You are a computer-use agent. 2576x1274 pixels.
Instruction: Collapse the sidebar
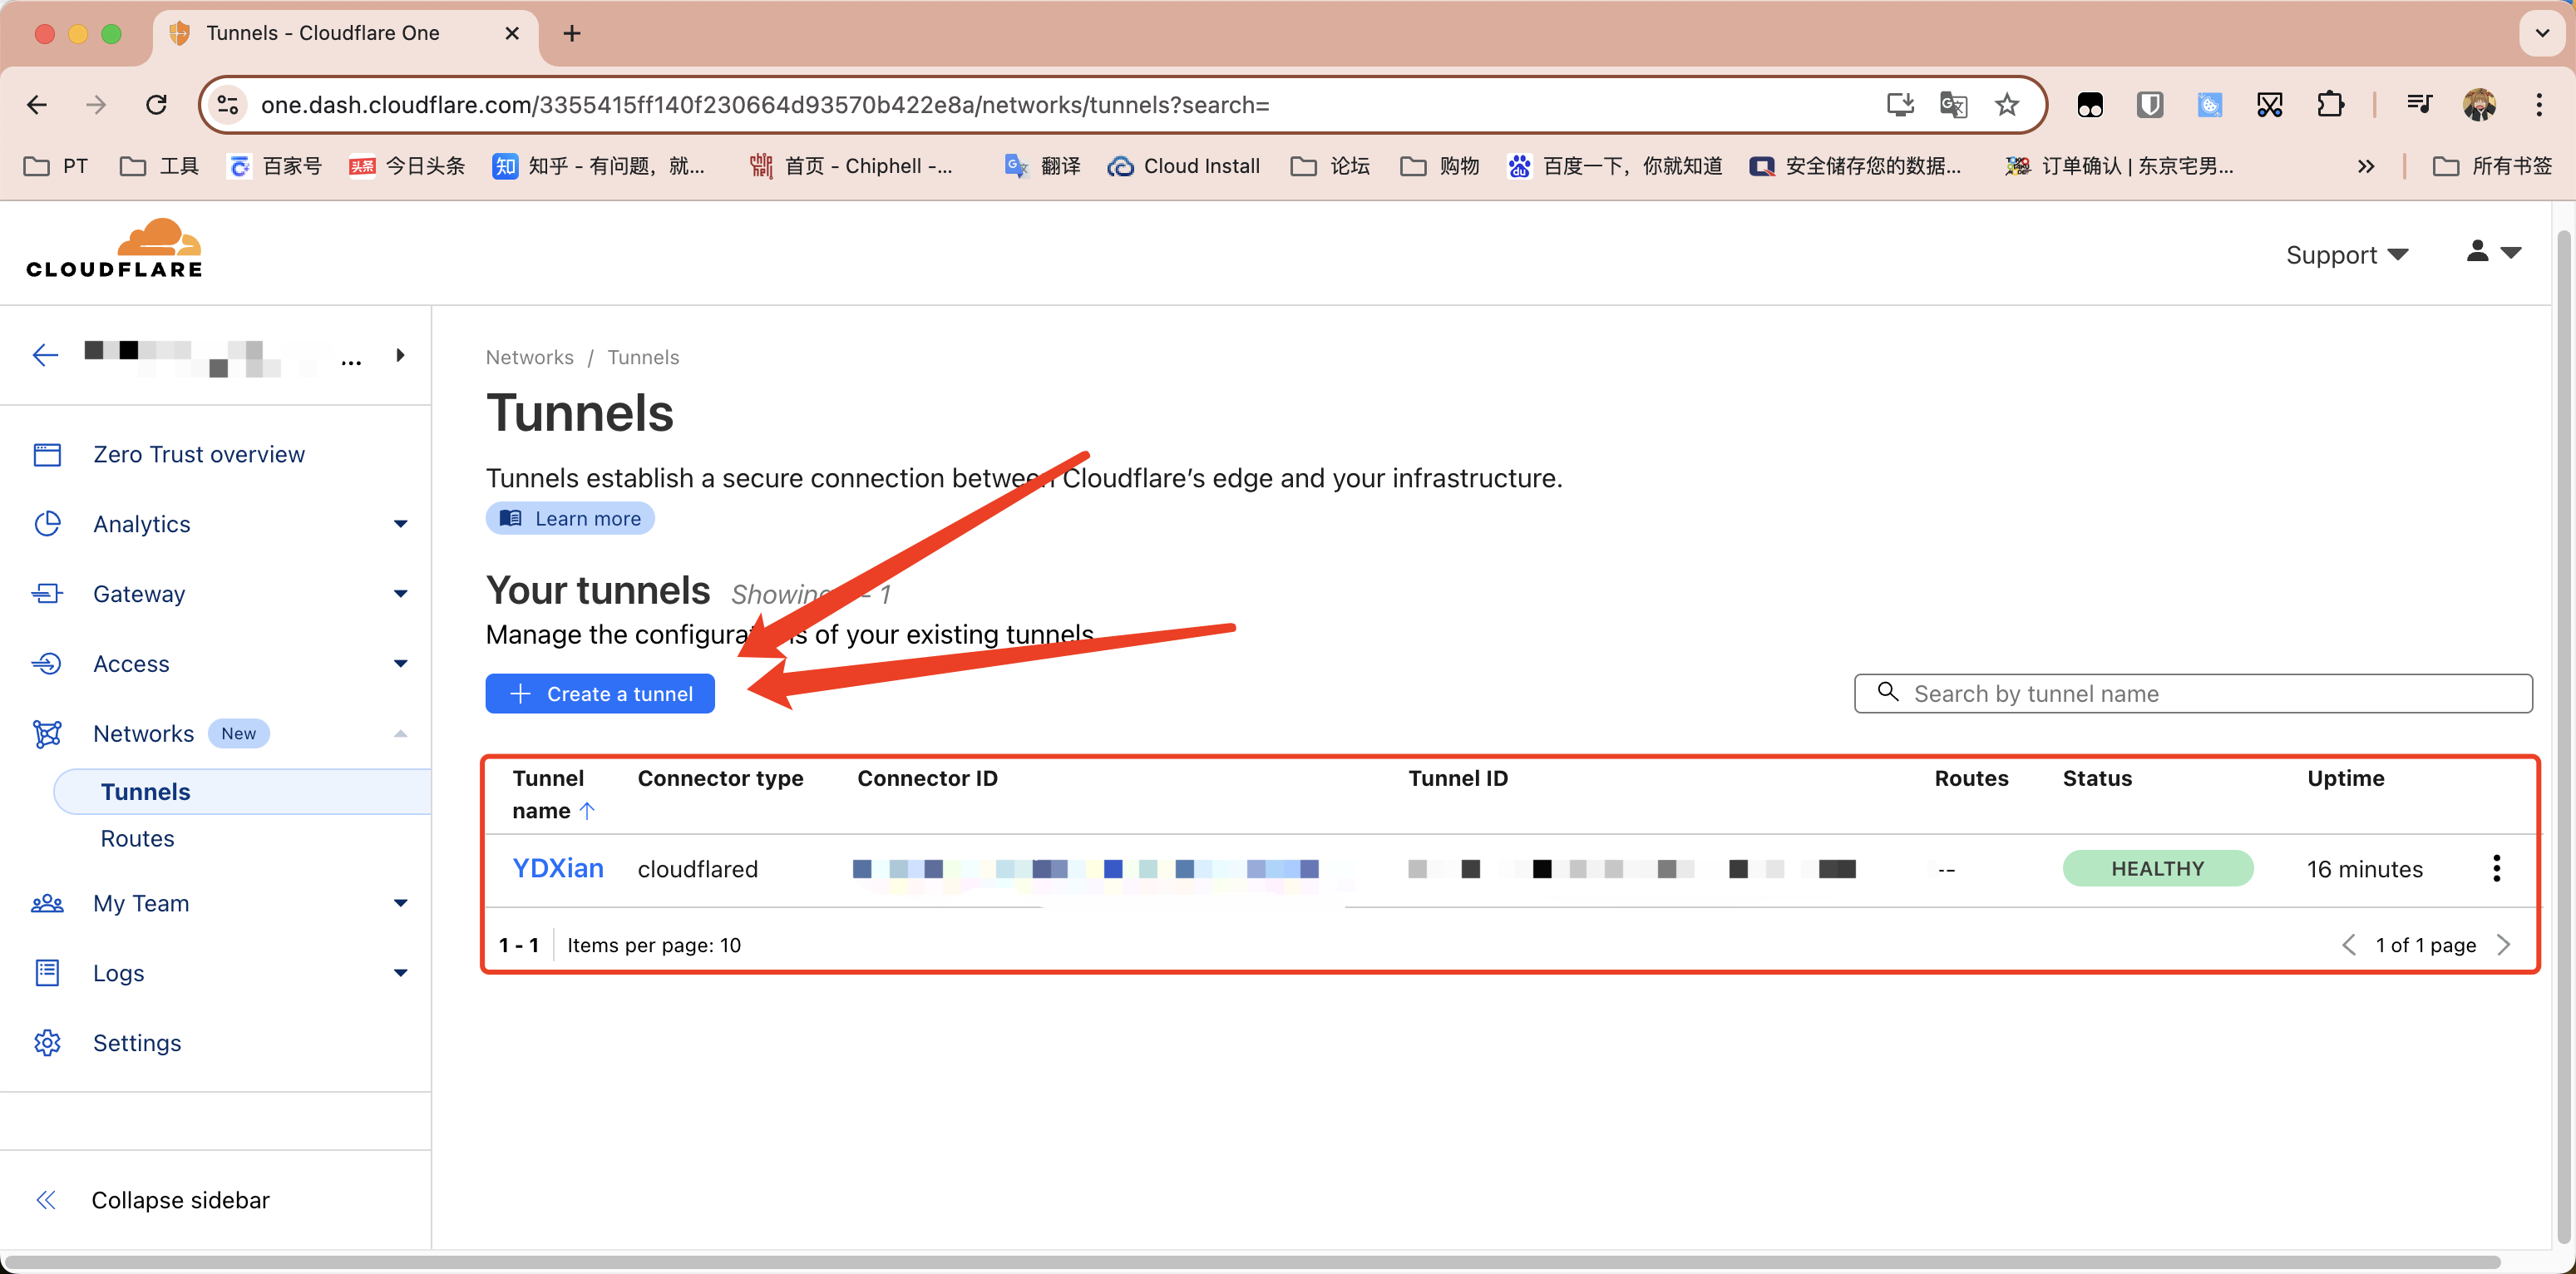(152, 1200)
